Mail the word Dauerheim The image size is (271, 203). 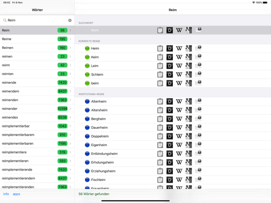coord(198,127)
